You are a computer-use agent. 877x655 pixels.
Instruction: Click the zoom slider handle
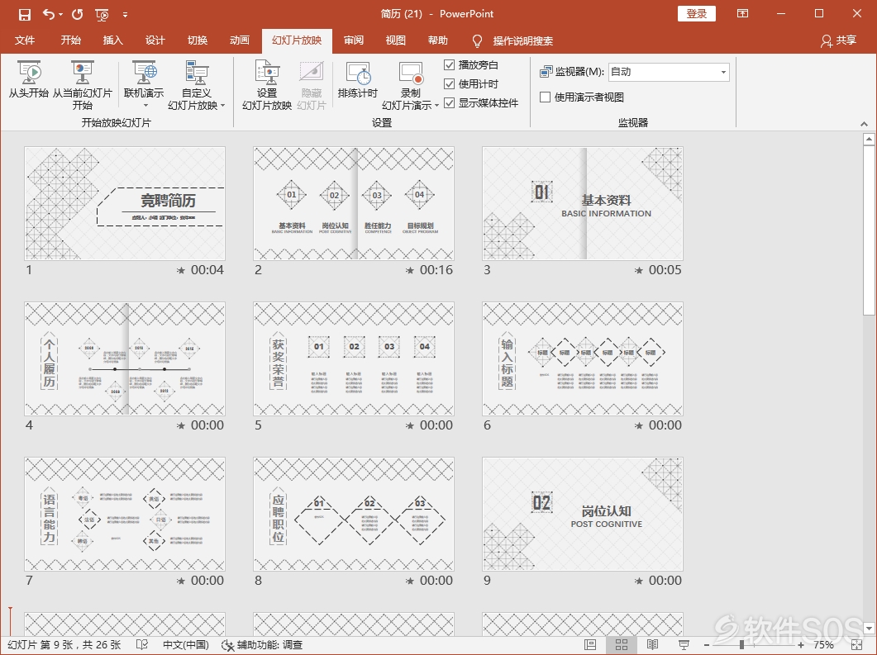741,645
